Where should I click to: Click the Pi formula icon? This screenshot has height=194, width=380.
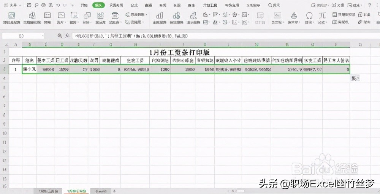coord(323,16)
